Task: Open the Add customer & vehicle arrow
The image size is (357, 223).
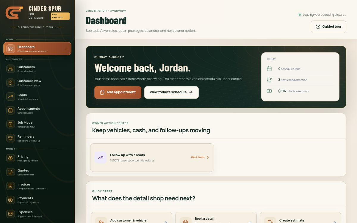Action: tap(166, 222)
